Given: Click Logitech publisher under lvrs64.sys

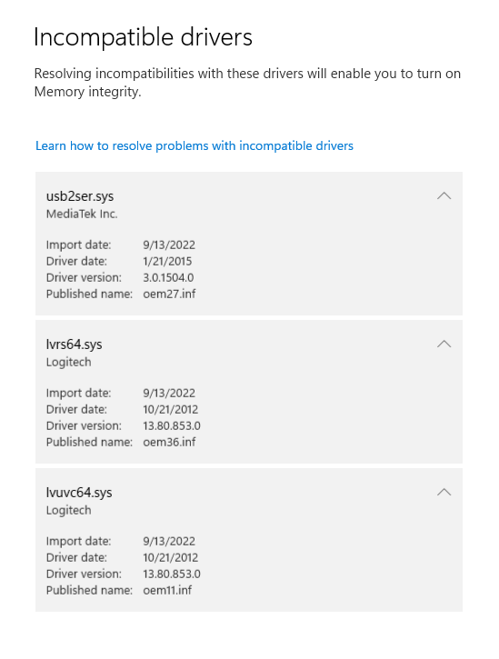Looking at the screenshot, I should (68, 362).
